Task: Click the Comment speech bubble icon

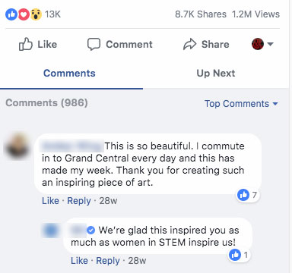Action: tap(94, 44)
